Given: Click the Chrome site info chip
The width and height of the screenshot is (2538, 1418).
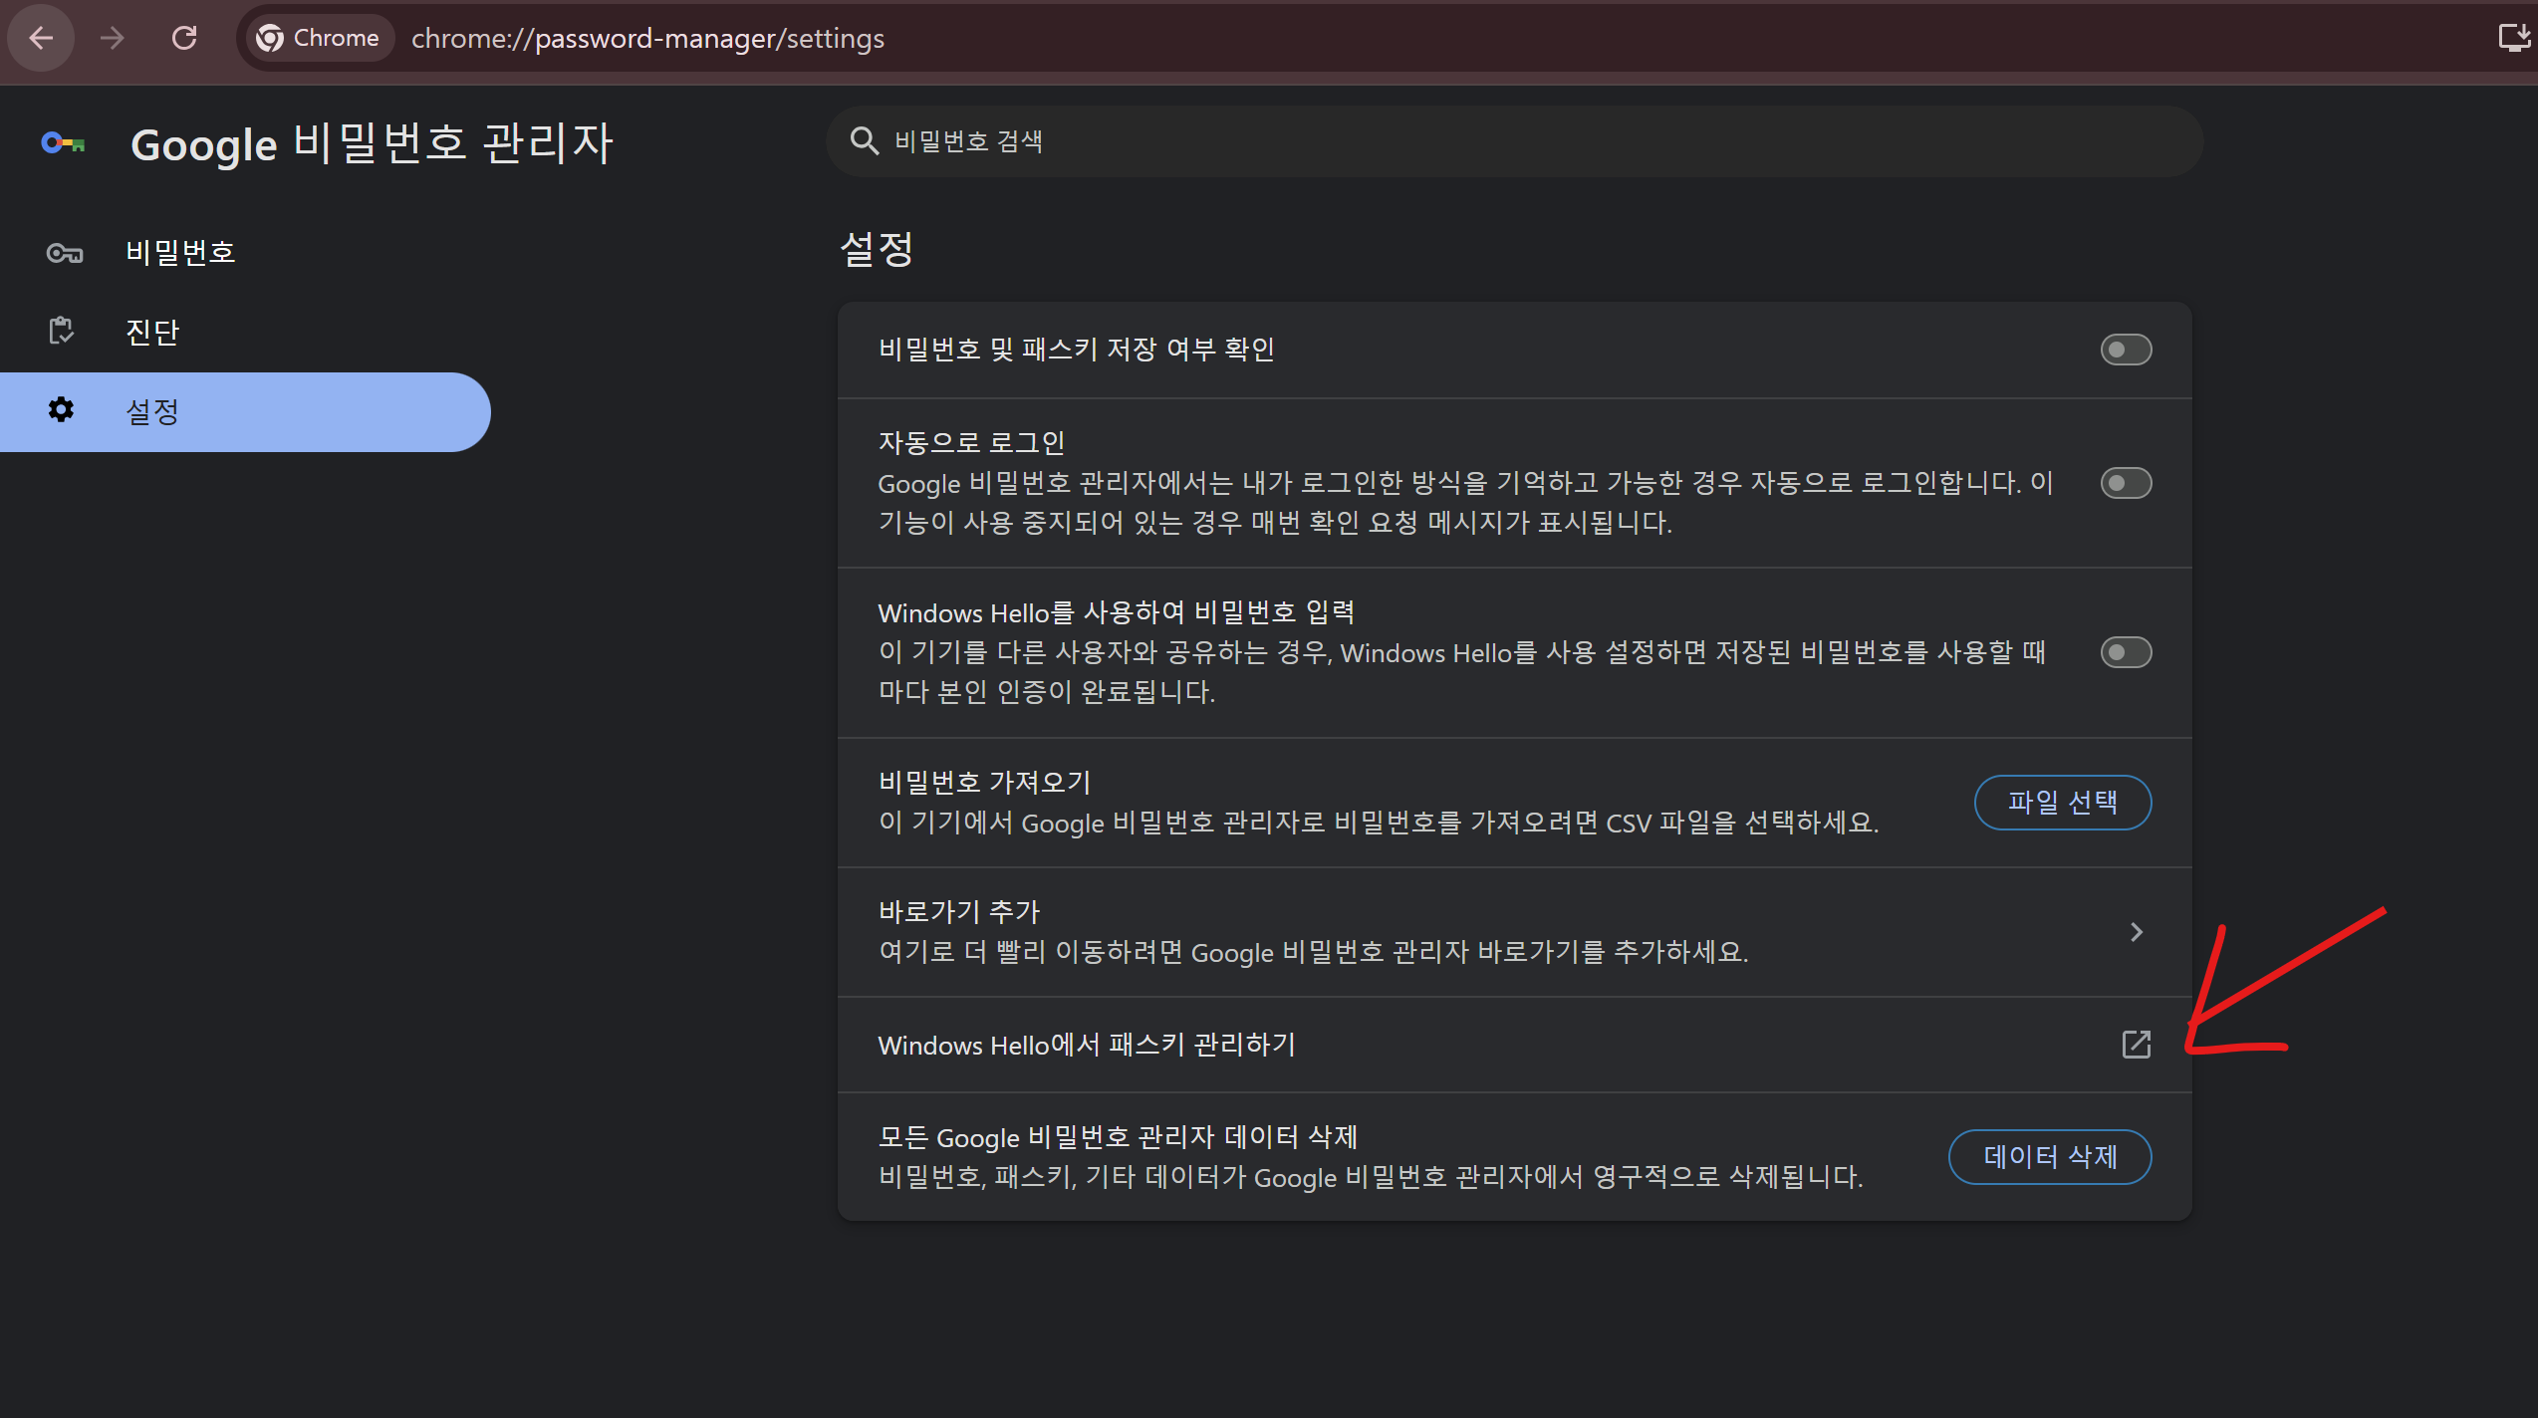Looking at the screenshot, I should (319, 38).
